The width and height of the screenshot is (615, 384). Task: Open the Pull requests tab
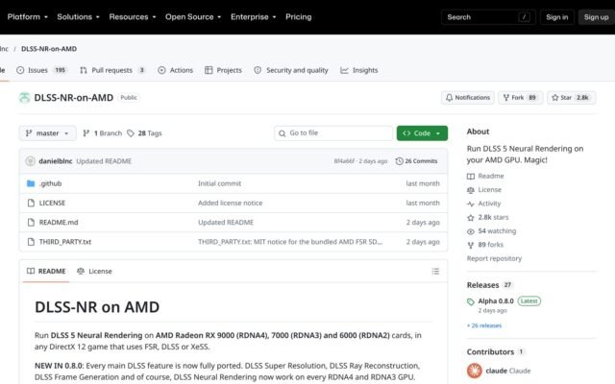pos(112,70)
